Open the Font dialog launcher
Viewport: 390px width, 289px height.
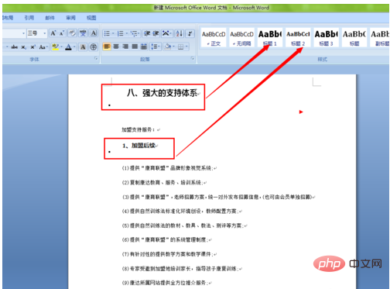pos(96,59)
